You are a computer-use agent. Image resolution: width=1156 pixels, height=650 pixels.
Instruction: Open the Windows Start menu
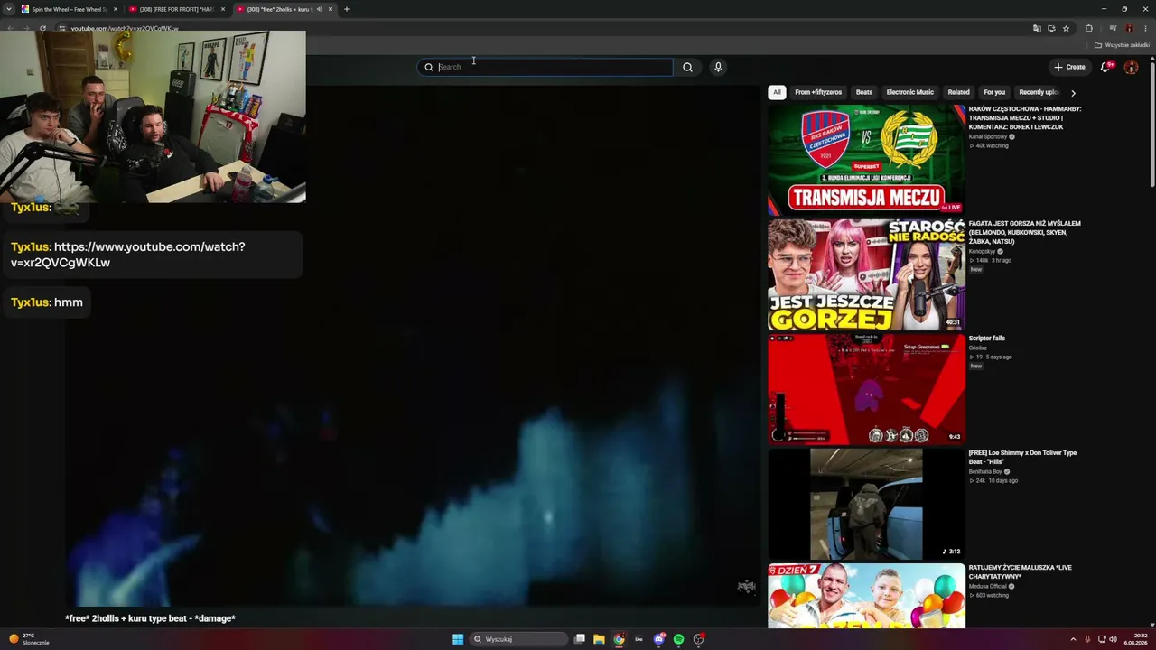(x=458, y=639)
